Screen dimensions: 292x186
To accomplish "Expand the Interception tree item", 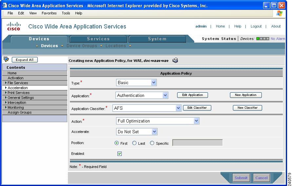I will tap(6, 102).
